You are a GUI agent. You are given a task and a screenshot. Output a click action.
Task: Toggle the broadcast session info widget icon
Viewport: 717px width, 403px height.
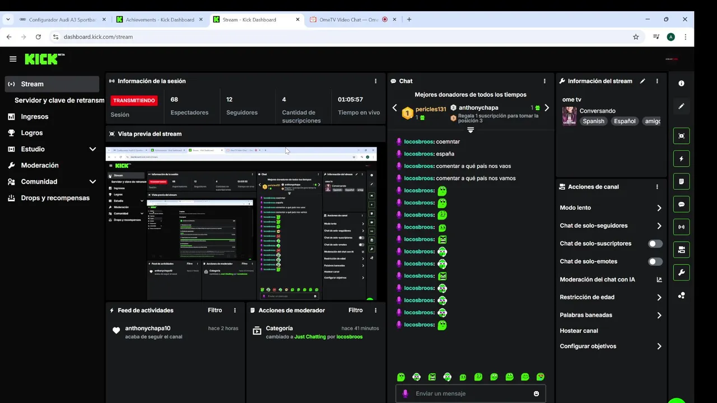[x=681, y=227]
